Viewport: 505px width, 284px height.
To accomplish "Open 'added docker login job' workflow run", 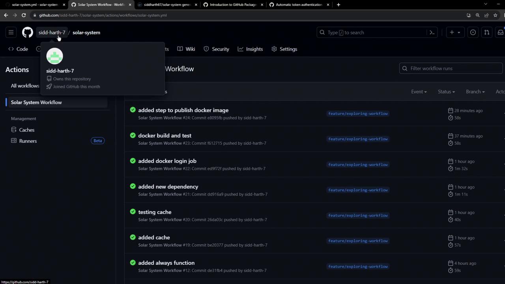I will pyautogui.click(x=167, y=161).
